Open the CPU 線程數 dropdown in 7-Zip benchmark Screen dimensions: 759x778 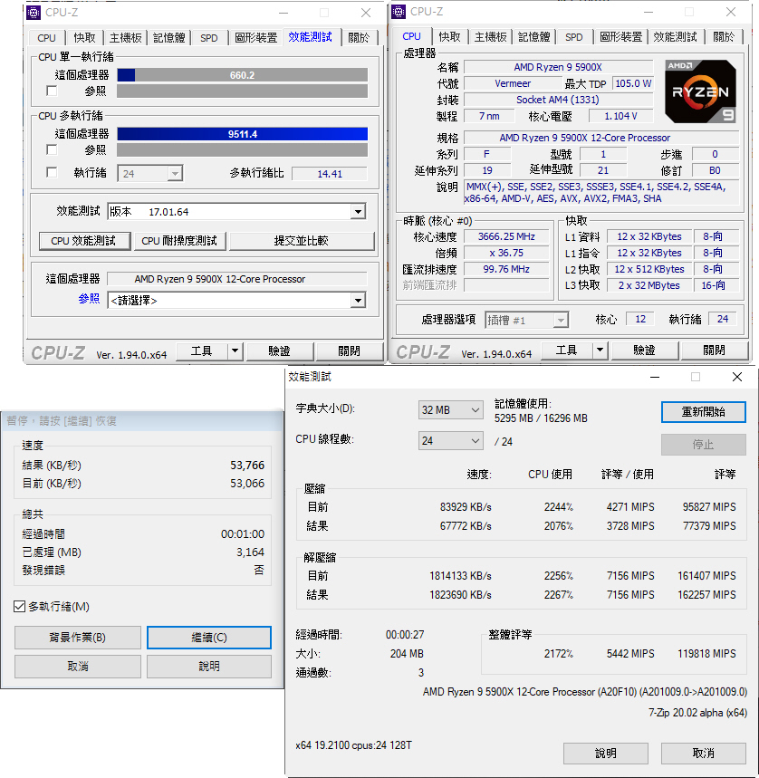(450, 440)
